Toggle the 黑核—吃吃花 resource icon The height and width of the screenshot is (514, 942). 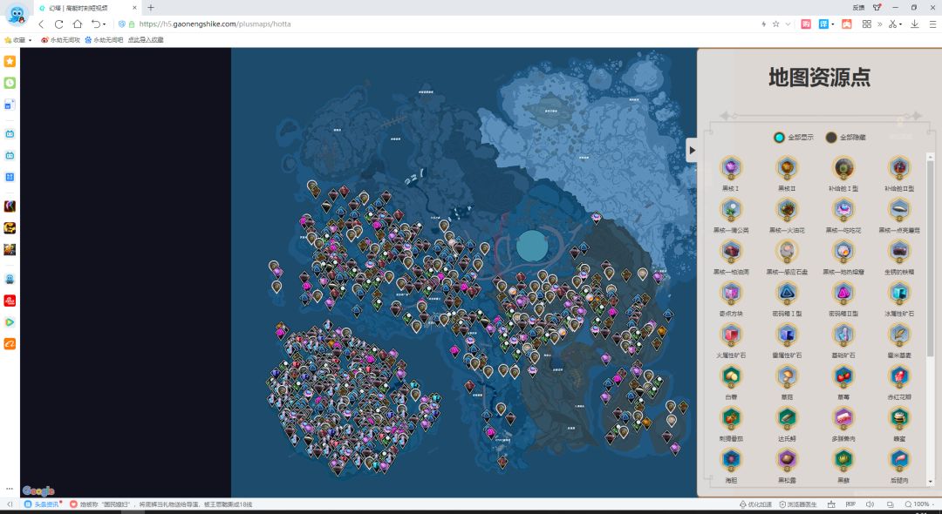pyautogui.click(x=843, y=209)
